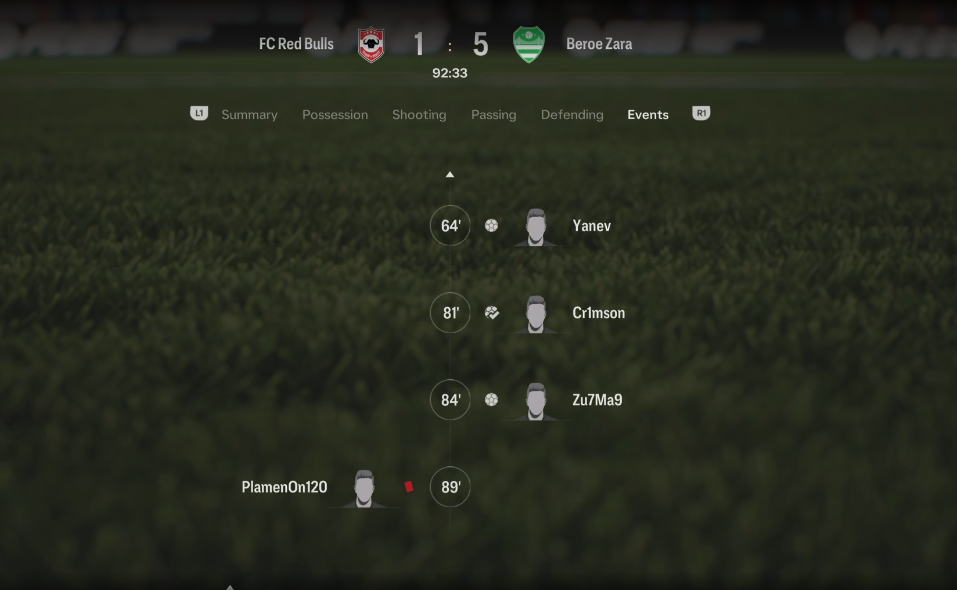
Task: Click the Cr1mson player name
Action: click(599, 312)
